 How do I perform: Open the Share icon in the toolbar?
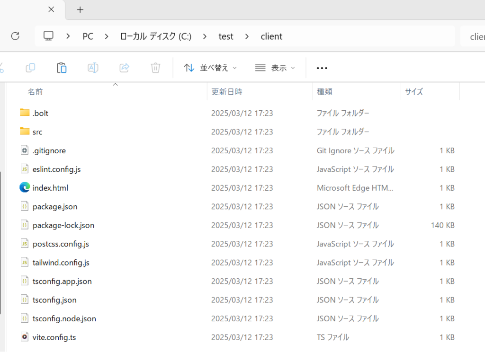124,68
